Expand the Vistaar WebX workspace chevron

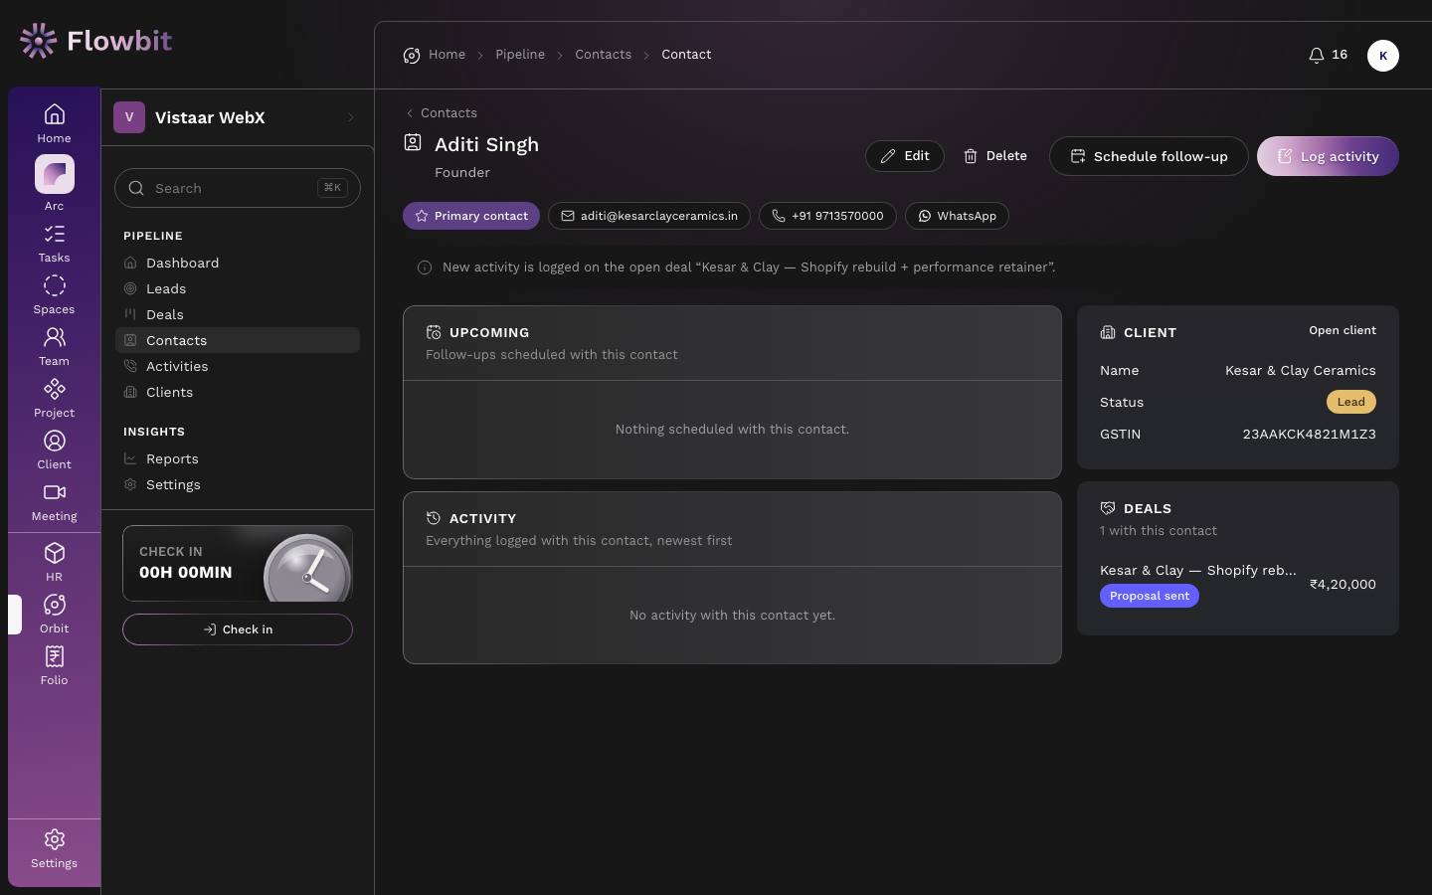pos(350,117)
